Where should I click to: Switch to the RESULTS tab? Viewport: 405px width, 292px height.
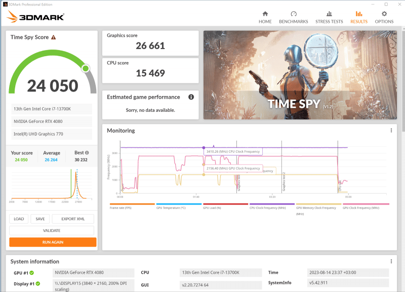click(x=358, y=17)
